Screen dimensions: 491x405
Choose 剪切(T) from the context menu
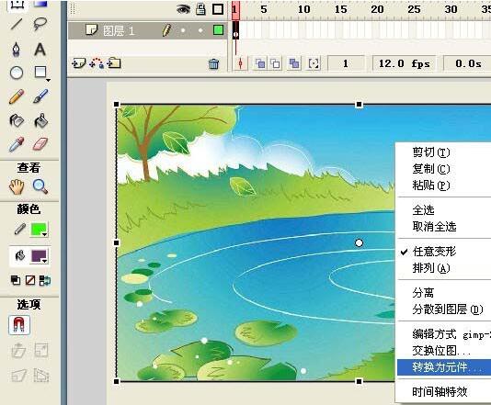pyautogui.click(x=431, y=152)
